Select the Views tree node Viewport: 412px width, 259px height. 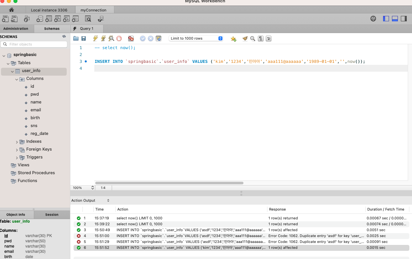[x=24, y=165]
